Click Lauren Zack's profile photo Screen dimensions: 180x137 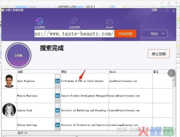click(9, 110)
